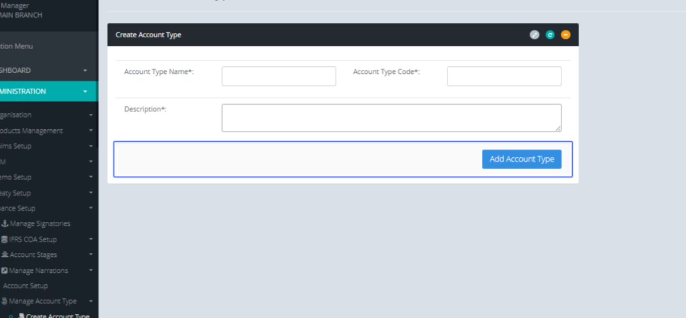Collapse the Administration section arrow
The height and width of the screenshot is (318, 686).
click(85, 92)
